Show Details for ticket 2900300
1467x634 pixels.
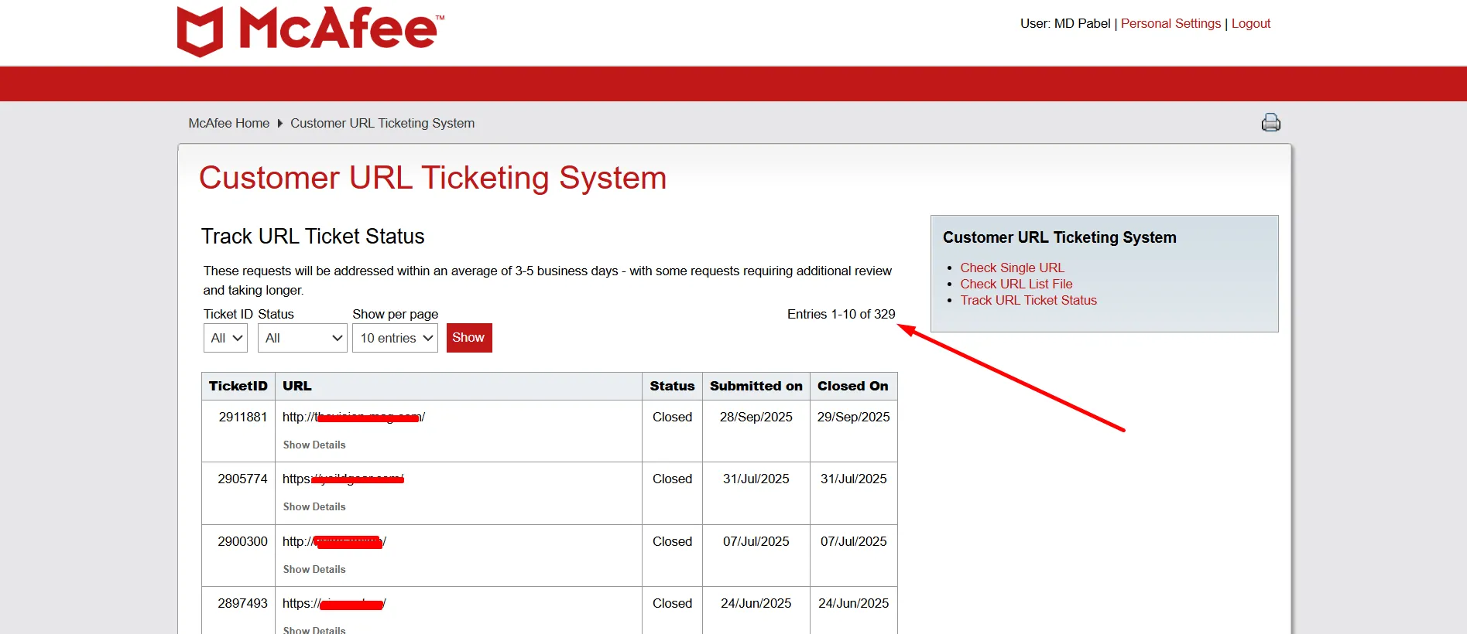coord(314,569)
